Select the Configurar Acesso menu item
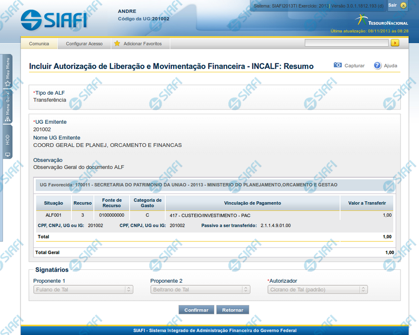Image resolution: width=419 pixels, height=335 pixels. tap(84, 43)
